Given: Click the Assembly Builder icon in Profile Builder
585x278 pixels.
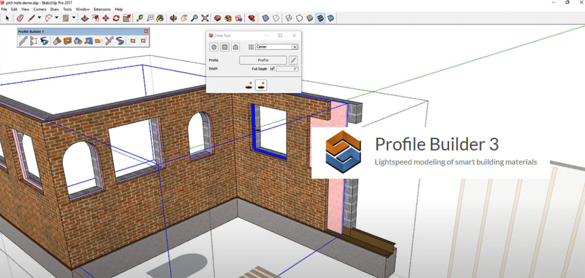Looking at the screenshot, I should click(x=34, y=41).
